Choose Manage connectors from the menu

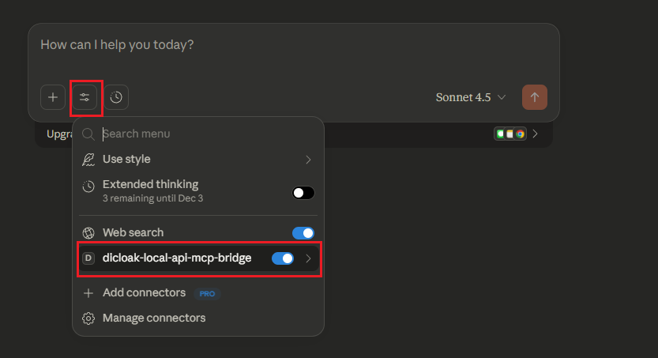(154, 318)
